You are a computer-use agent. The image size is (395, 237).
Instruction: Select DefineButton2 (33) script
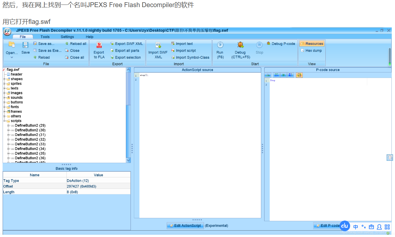tap(30, 144)
